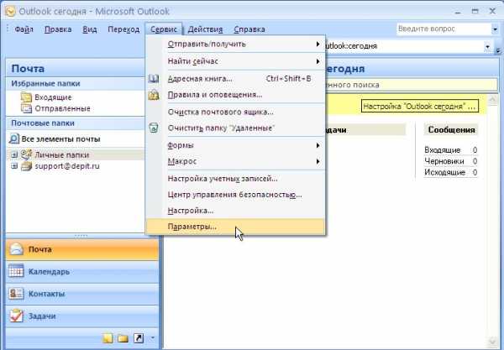Viewport: 504px width, 350px height.
Task: Switch to the Контакты pane
Action: 82,294
